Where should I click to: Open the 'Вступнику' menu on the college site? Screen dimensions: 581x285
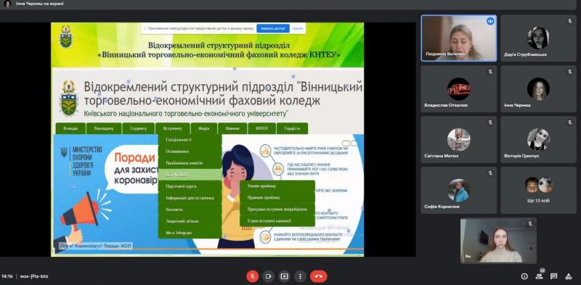(173, 128)
